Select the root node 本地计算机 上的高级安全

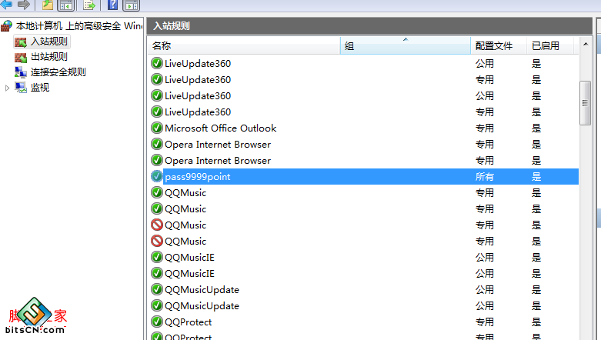click(79, 26)
